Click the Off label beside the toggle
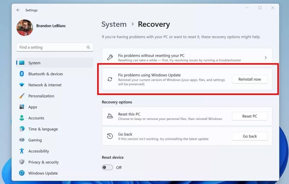This screenshot has width=289, height=184. [x=119, y=168]
